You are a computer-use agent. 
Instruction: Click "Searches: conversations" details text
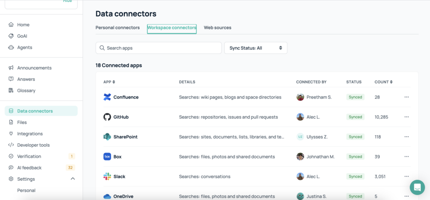point(205,177)
